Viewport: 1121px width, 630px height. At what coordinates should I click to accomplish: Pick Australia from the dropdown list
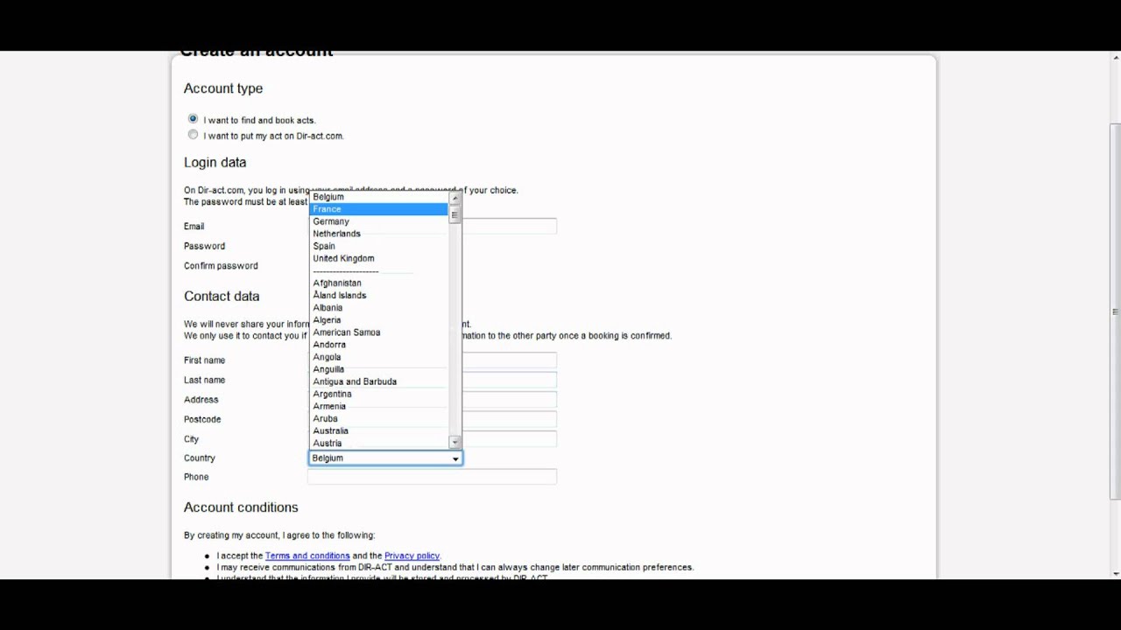click(x=379, y=430)
